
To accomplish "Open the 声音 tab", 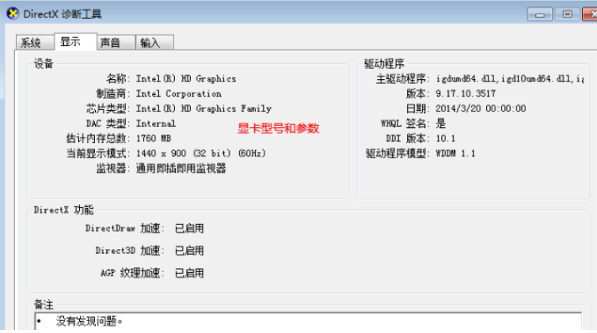I will [110, 43].
